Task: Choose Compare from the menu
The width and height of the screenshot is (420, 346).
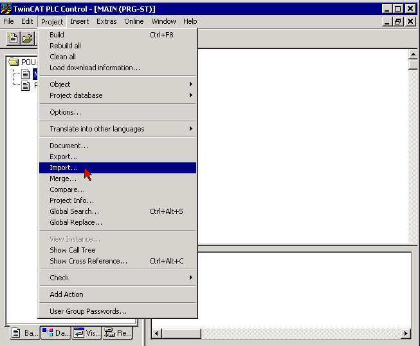Action: tap(118, 190)
